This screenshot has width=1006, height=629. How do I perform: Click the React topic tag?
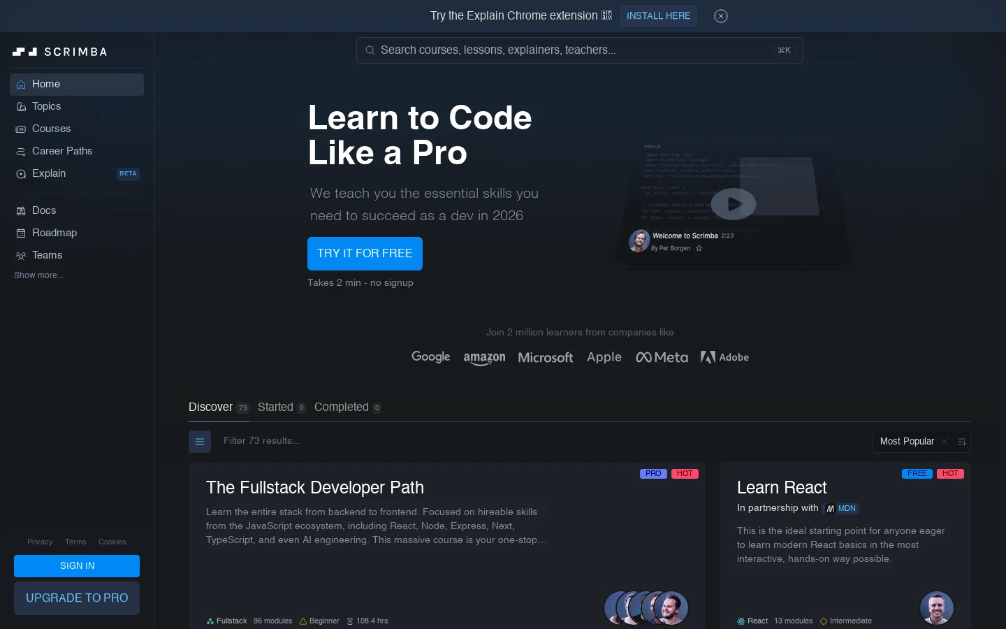click(x=752, y=621)
